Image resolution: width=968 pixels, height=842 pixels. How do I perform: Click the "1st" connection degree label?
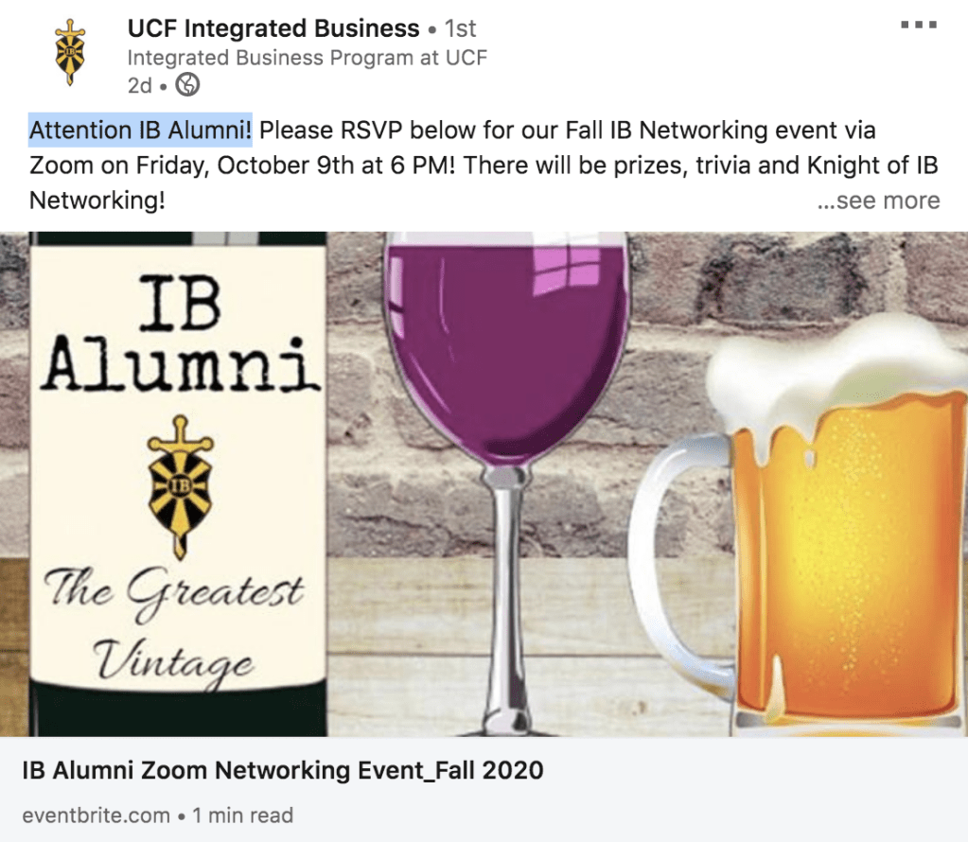pos(461,29)
